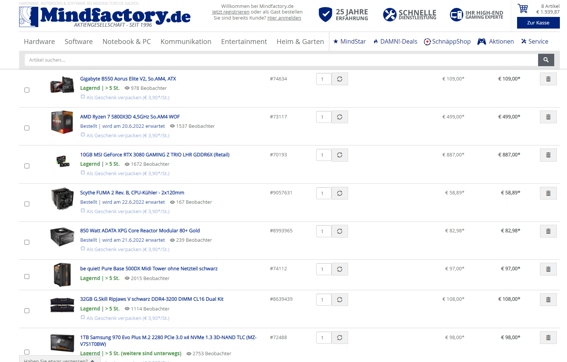Update quantity for Scythe FUMA 2 cooler

pos(339,193)
